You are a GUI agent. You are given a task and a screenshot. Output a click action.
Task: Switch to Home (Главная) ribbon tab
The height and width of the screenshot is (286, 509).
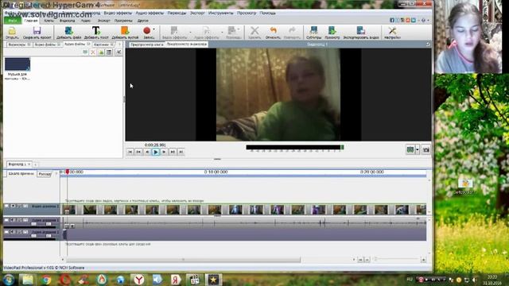(31, 21)
